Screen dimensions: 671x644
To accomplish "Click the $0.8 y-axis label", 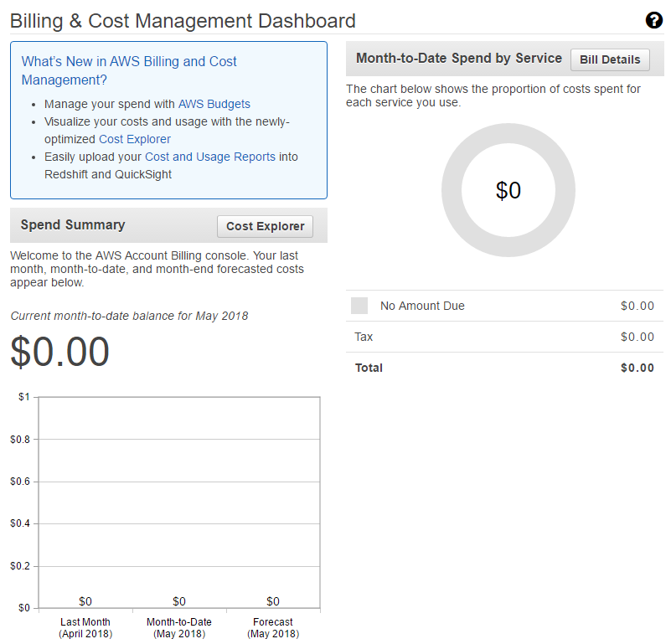I will [20, 440].
